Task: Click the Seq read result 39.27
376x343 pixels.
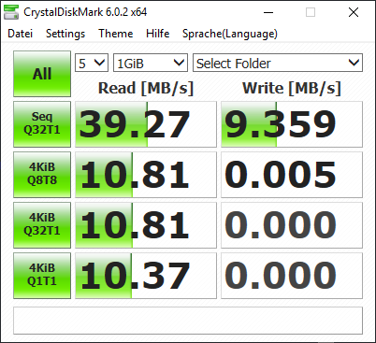Action: click(x=146, y=124)
